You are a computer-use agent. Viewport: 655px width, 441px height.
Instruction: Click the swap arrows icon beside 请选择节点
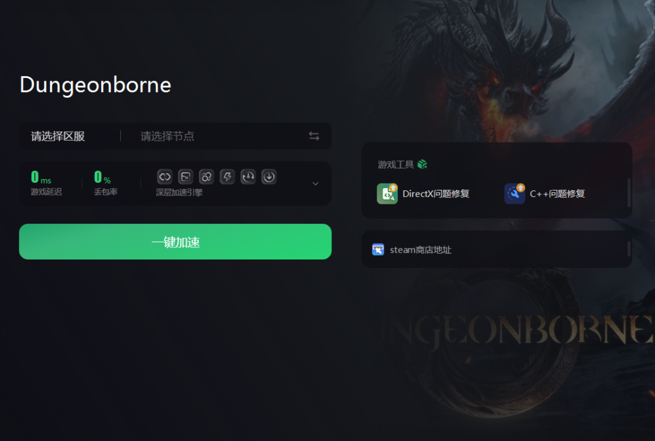coord(314,136)
